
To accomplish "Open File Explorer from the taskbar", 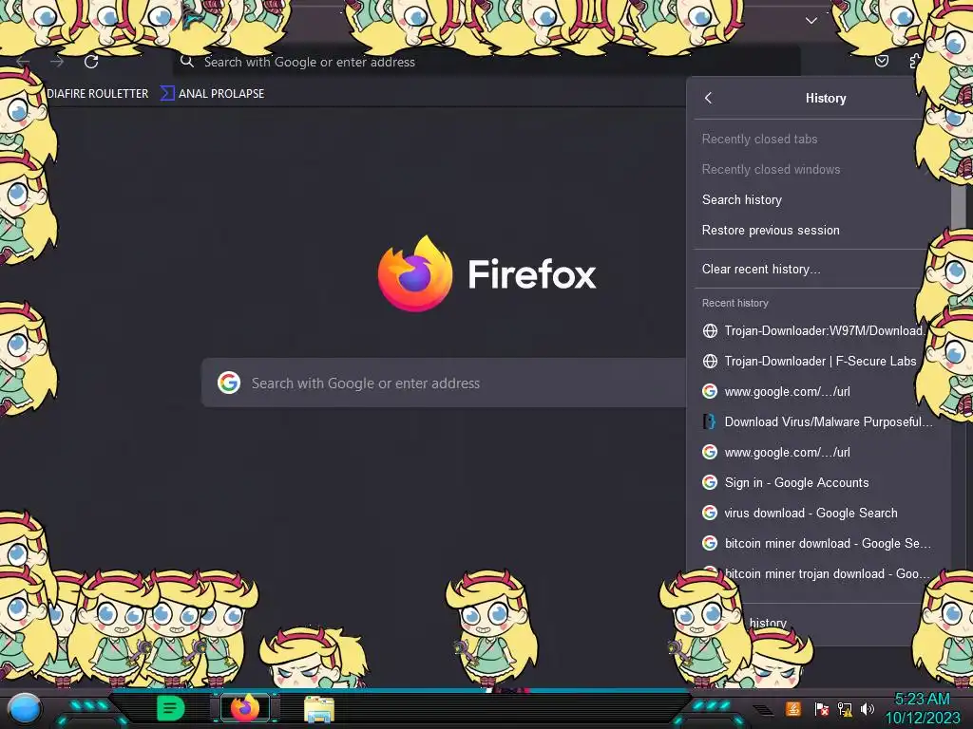I will pyautogui.click(x=319, y=709).
